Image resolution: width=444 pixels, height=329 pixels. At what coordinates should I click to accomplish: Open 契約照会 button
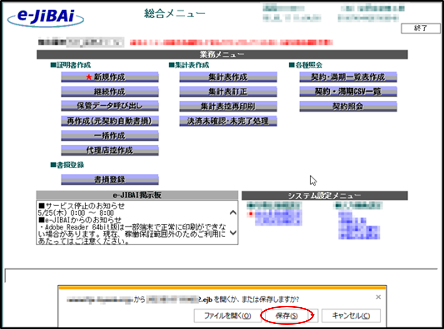pyautogui.click(x=348, y=106)
